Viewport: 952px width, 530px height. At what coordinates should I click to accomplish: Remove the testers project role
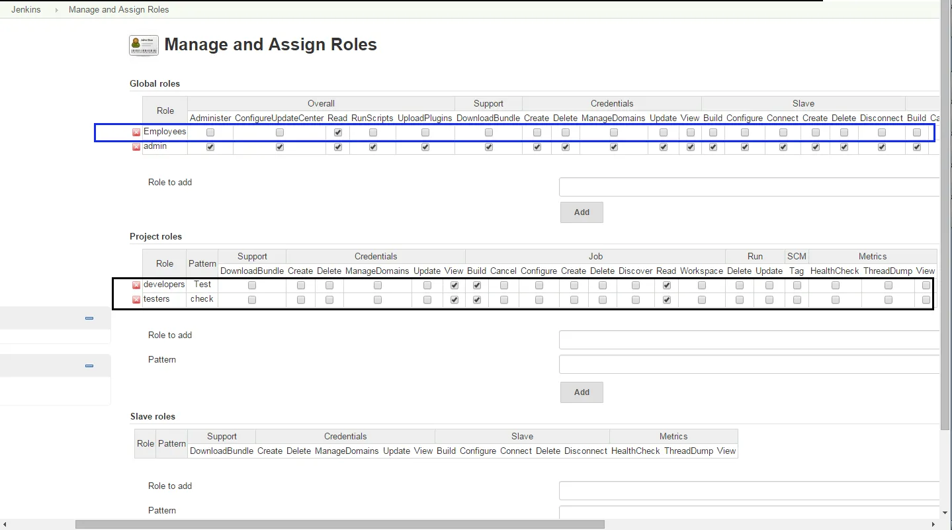pyautogui.click(x=136, y=300)
